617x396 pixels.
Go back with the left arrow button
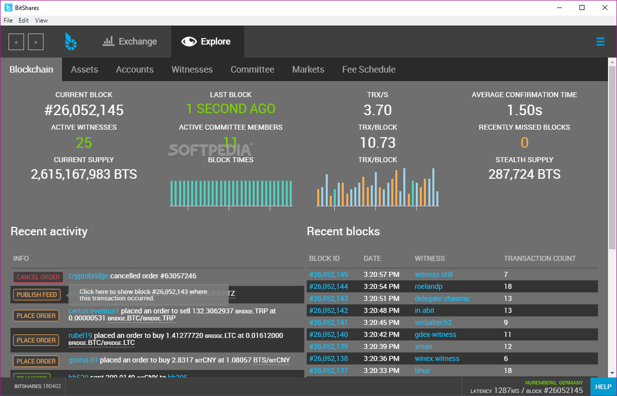[16, 42]
